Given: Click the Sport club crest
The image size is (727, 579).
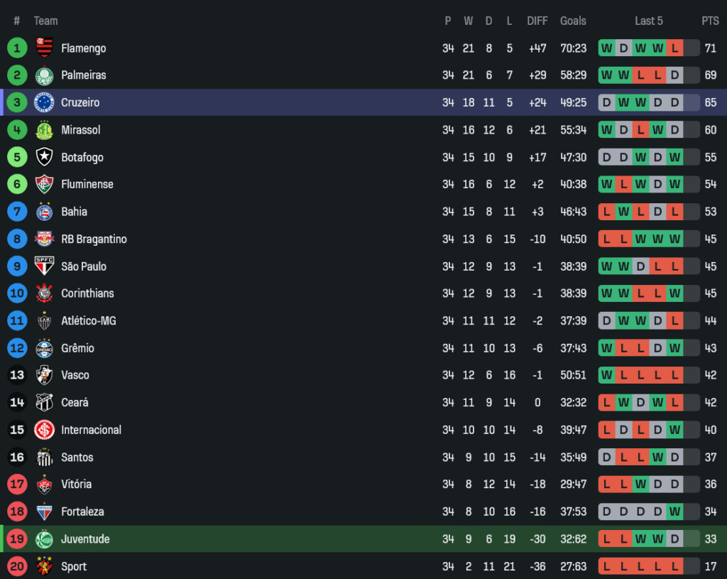Looking at the screenshot, I should tap(44, 566).
